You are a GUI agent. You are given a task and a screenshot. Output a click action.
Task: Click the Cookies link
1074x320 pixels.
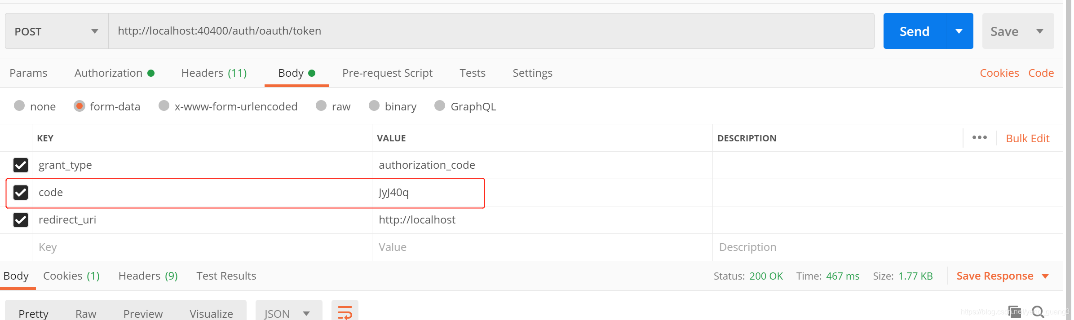999,73
